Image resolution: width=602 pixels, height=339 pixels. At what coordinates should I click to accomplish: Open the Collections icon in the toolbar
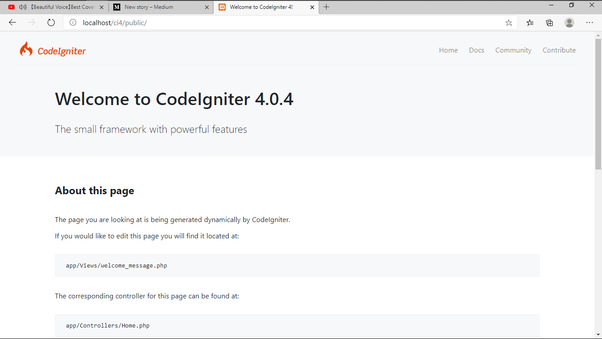tap(550, 23)
